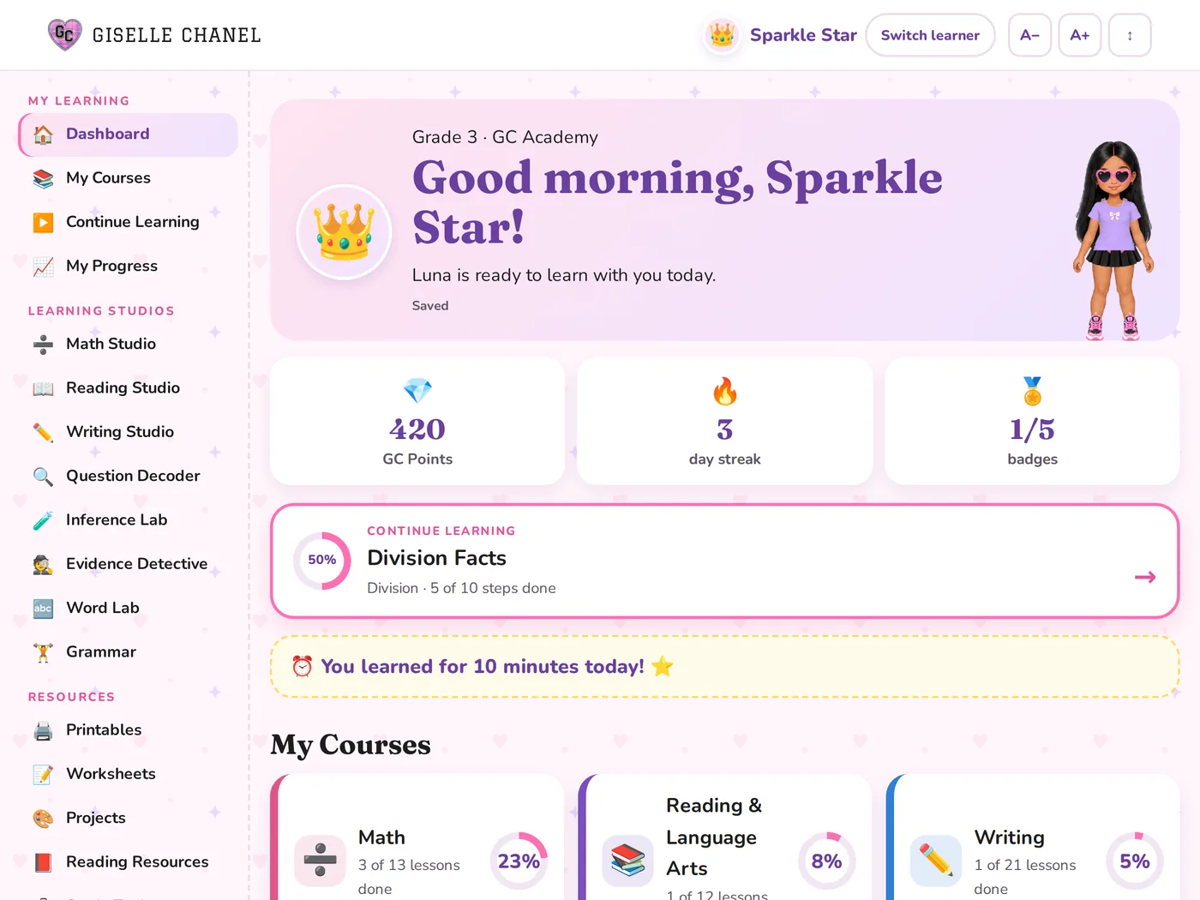This screenshot has width=1200, height=900.
Task: Click the Inference Lab test tube icon
Action: (43, 520)
